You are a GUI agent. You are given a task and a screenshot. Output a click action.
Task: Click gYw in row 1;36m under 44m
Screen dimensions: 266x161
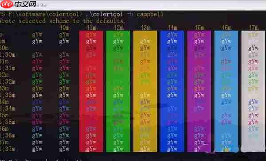[172, 136]
